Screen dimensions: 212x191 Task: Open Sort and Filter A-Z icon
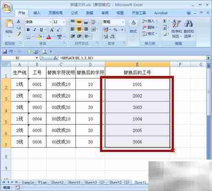click(176, 23)
